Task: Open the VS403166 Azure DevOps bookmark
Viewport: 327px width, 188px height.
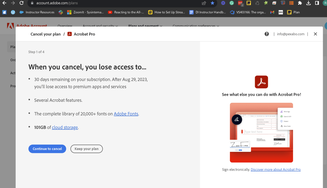Action: pos(248,12)
